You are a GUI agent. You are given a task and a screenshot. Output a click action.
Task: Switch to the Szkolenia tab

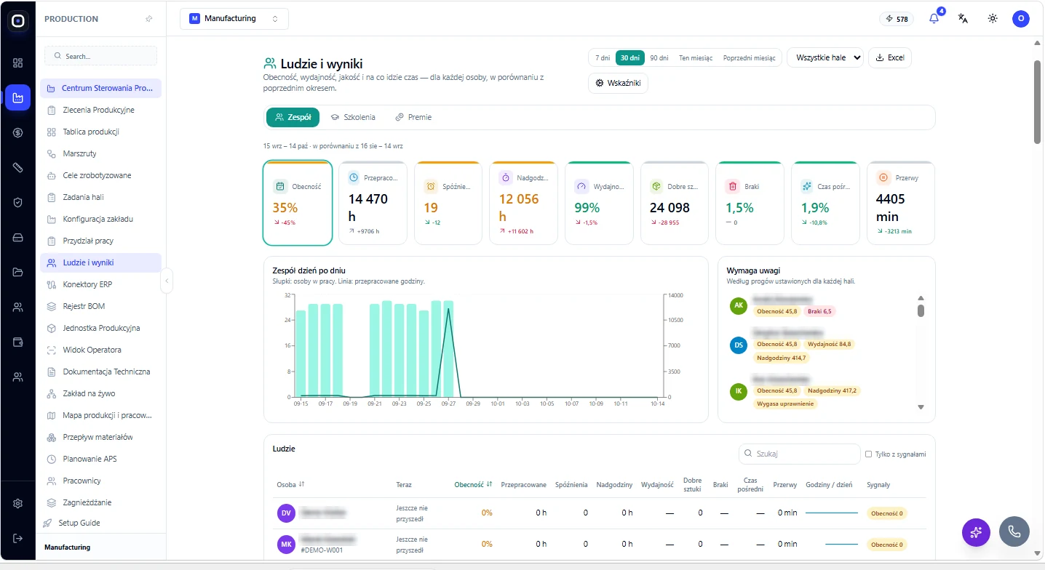pos(353,117)
